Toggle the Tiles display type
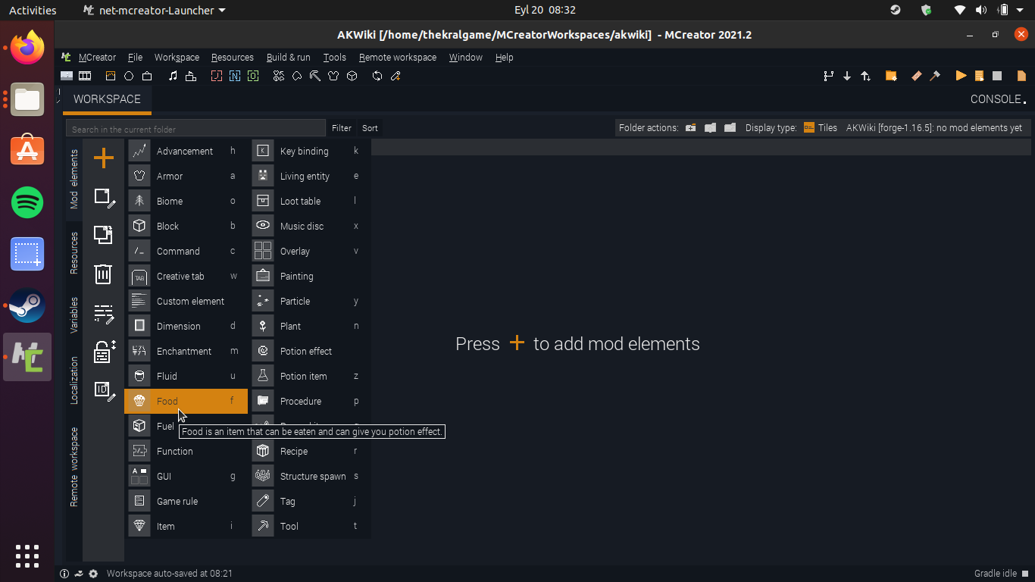This screenshot has height=582, width=1035. point(820,128)
